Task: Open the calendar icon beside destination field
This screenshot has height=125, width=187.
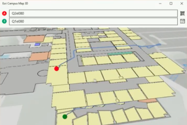Action: 183,21
